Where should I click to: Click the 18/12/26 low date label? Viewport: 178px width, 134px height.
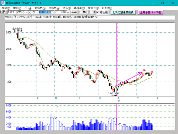pos(114,93)
